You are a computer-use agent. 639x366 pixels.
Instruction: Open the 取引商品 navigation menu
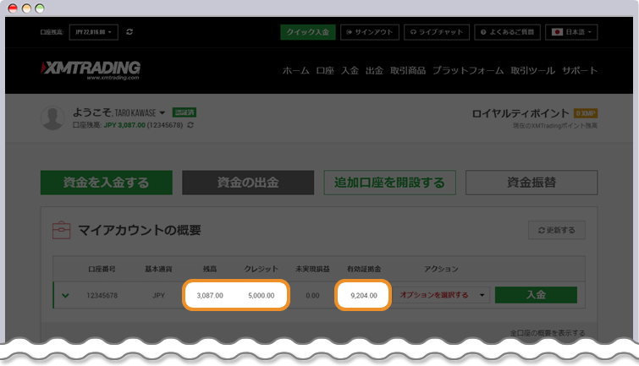click(x=408, y=71)
